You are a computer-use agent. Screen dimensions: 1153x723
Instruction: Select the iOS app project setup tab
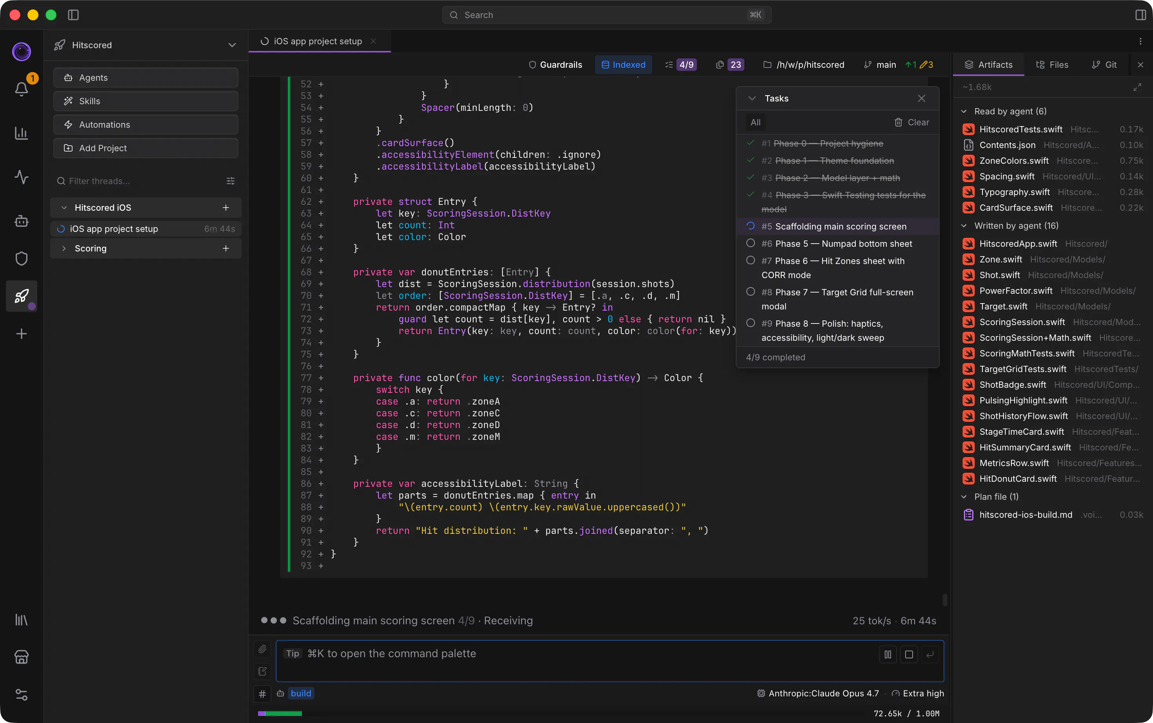coord(317,41)
